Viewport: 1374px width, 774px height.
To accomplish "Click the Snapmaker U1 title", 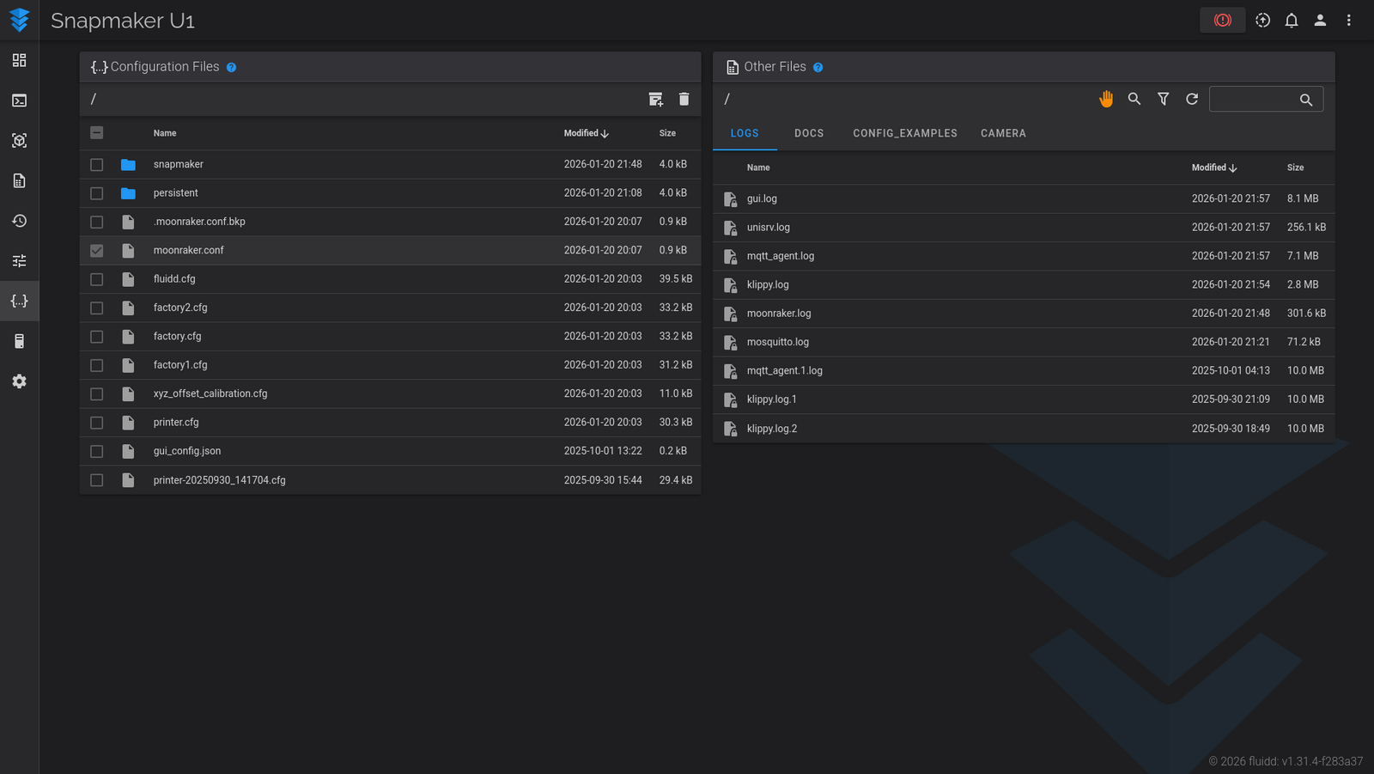I will pos(123,21).
